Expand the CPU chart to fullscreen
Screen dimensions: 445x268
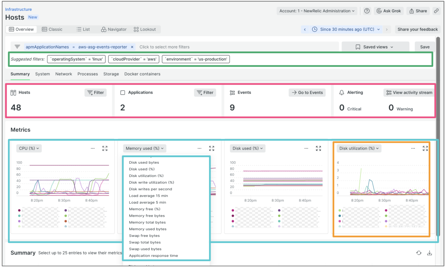[105, 148]
